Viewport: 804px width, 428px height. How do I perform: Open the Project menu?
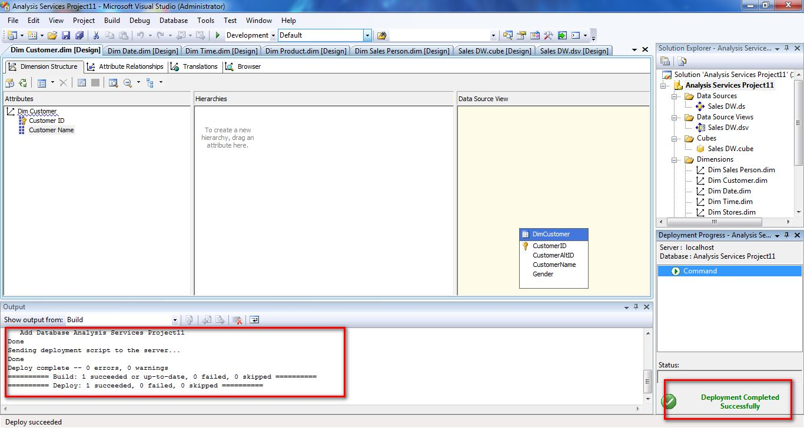pos(84,21)
